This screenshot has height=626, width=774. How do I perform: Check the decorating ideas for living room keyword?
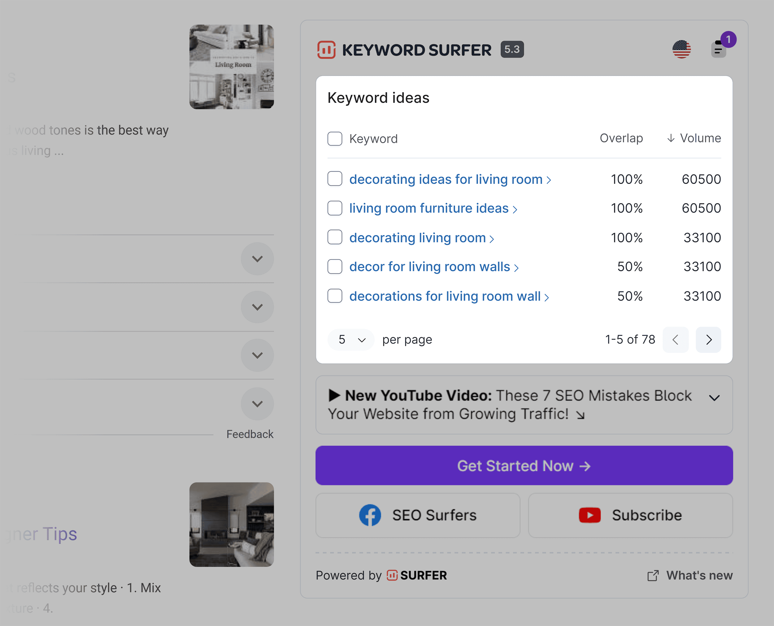pyautogui.click(x=335, y=179)
